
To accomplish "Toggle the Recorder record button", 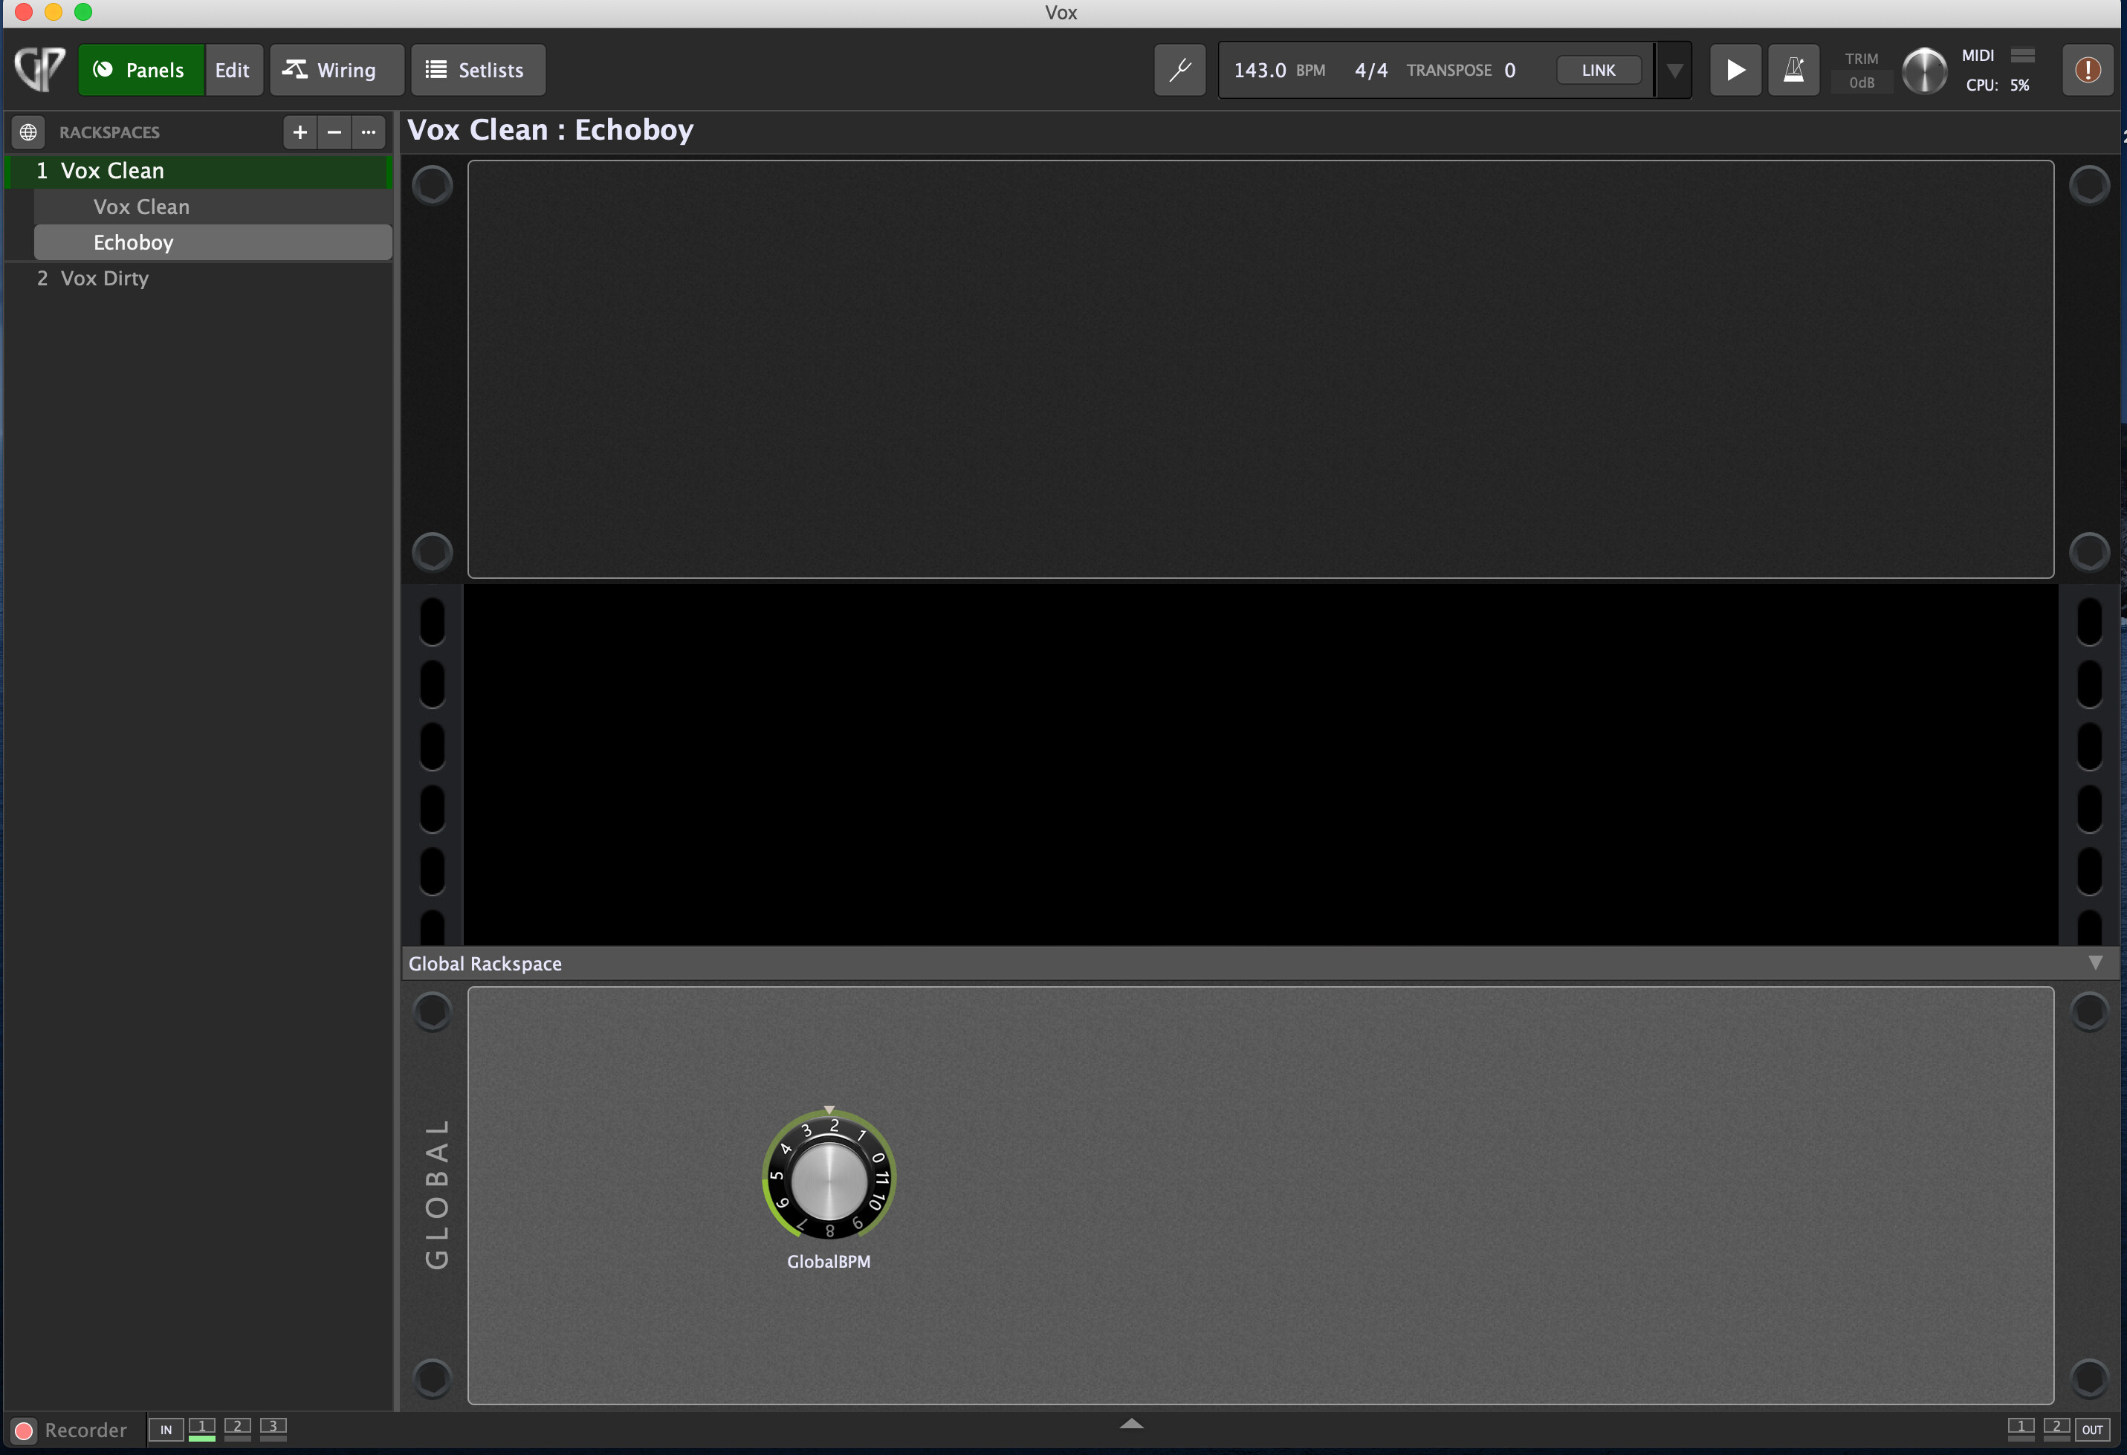I will click(x=25, y=1430).
